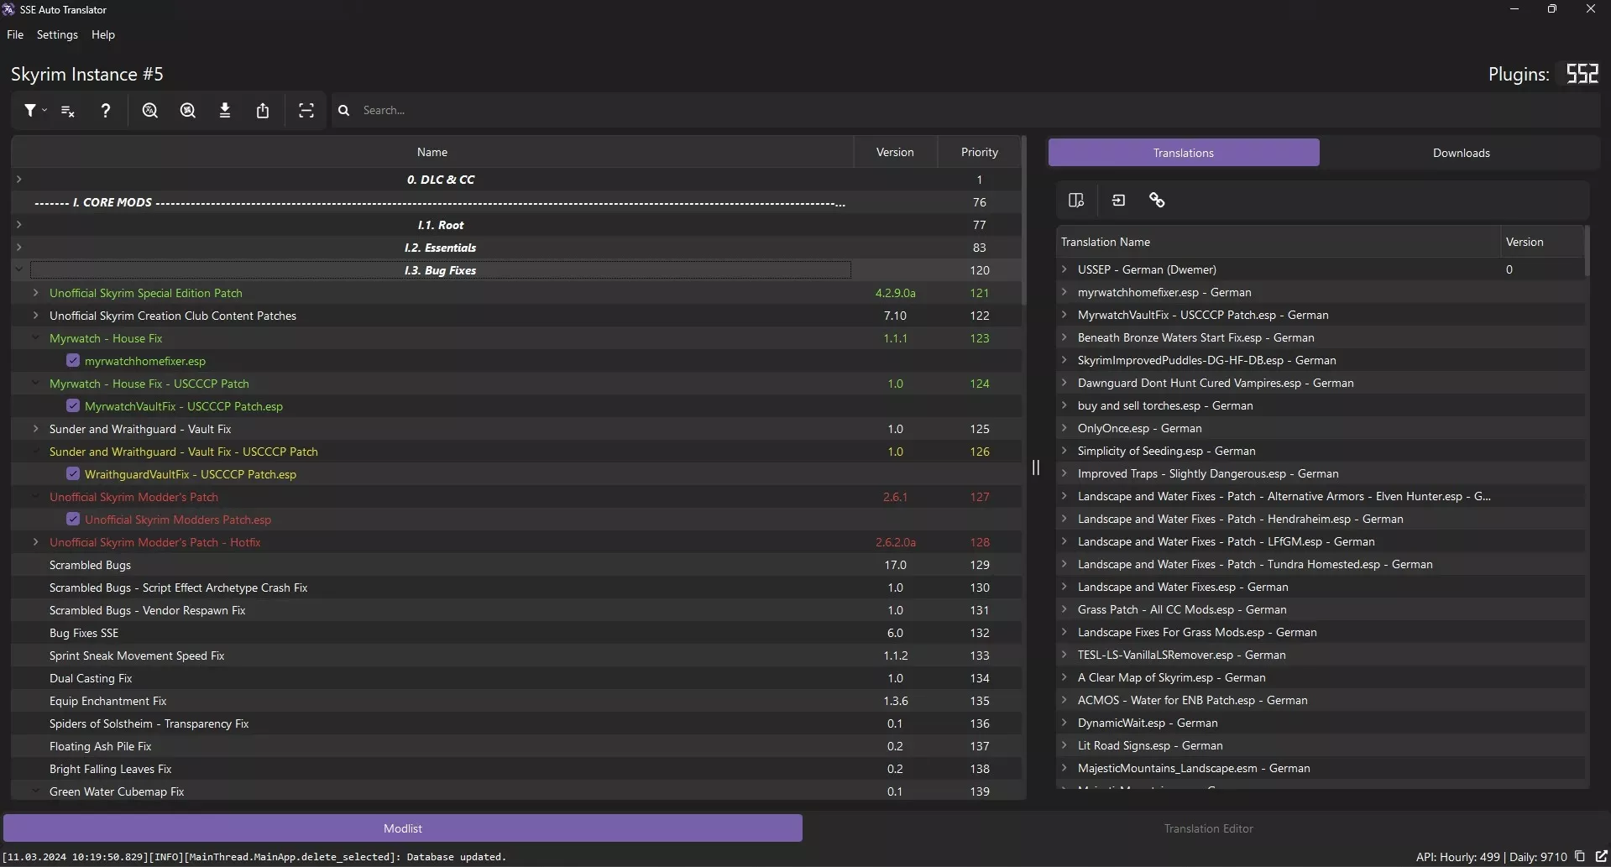Expand DynamicWait.esp - German translation
Screen dimensions: 1611x867
1064,722
